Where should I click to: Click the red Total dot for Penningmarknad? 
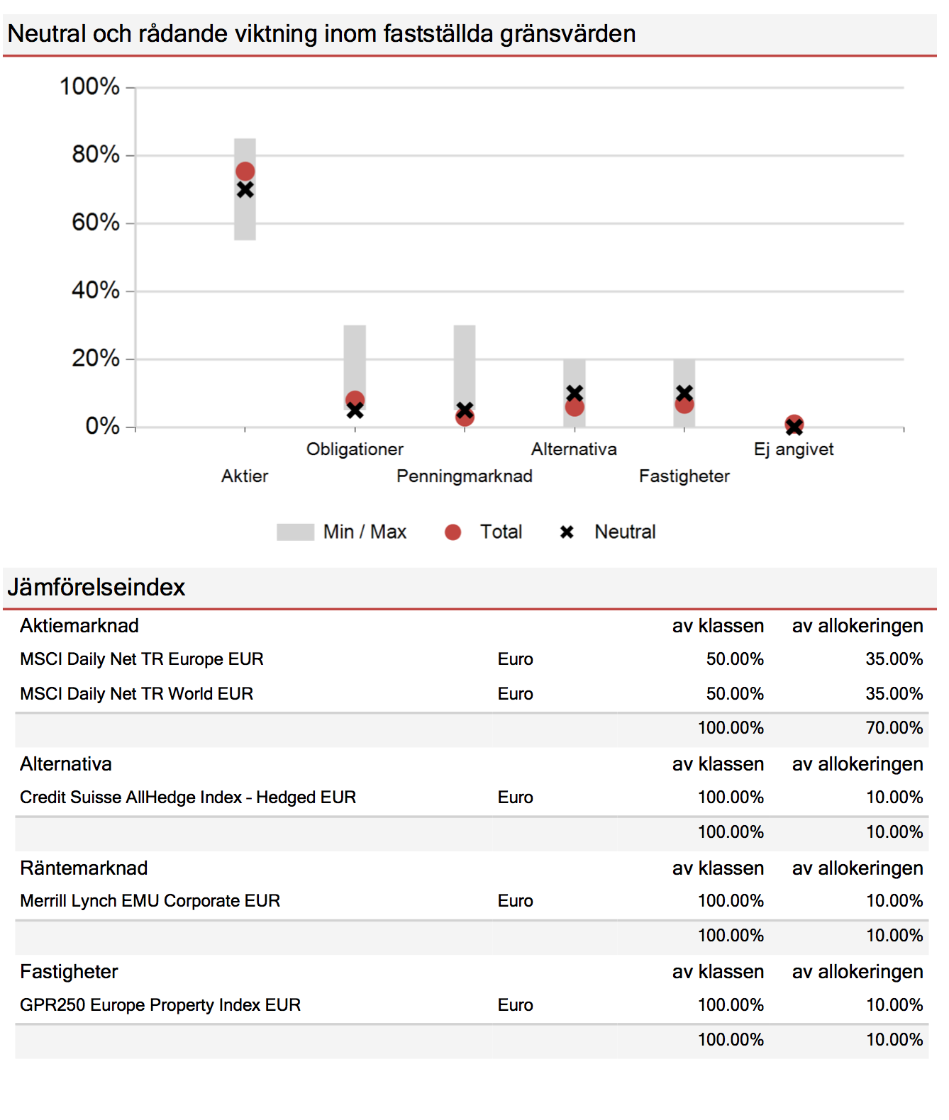point(465,417)
